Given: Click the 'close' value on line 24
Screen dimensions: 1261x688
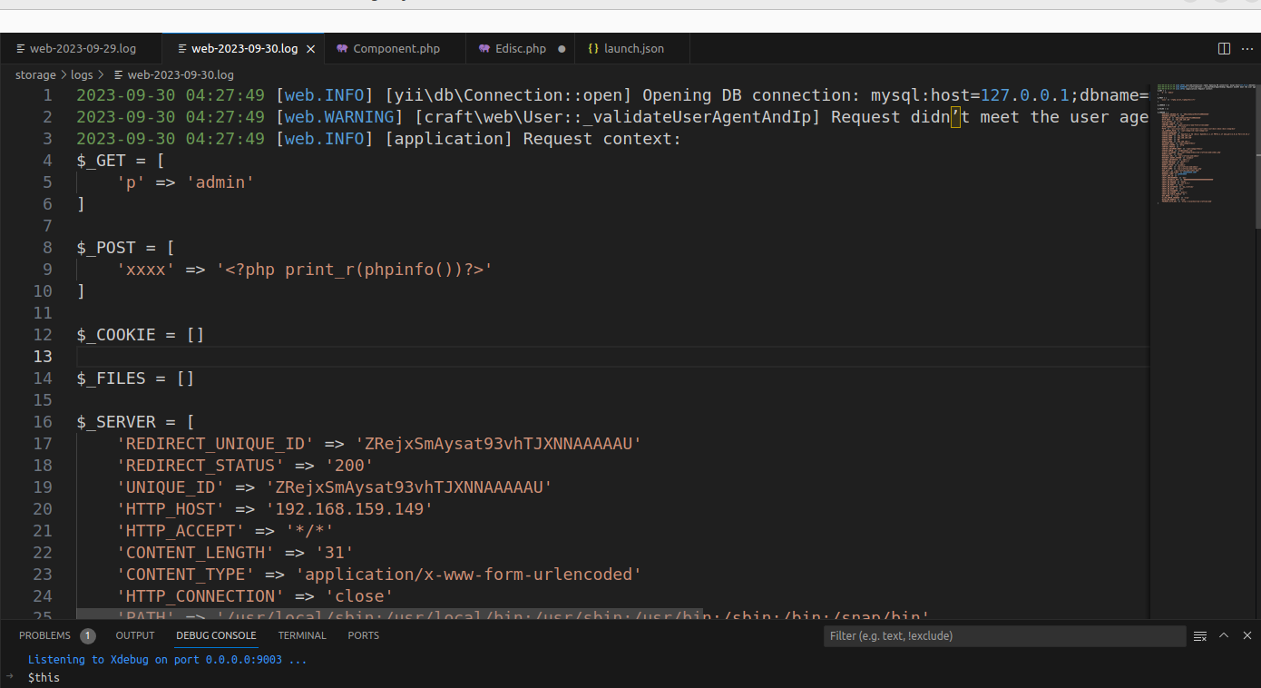Looking at the screenshot, I should [x=359, y=596].
